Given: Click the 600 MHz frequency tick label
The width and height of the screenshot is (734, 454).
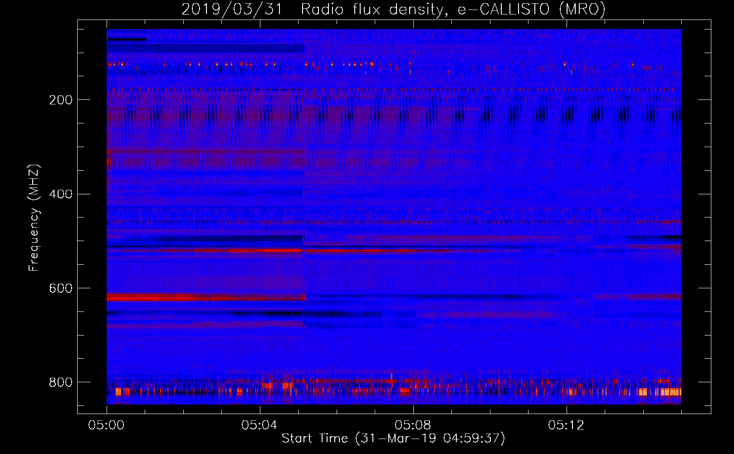Looking at the screenshot, I should [61, 288].
